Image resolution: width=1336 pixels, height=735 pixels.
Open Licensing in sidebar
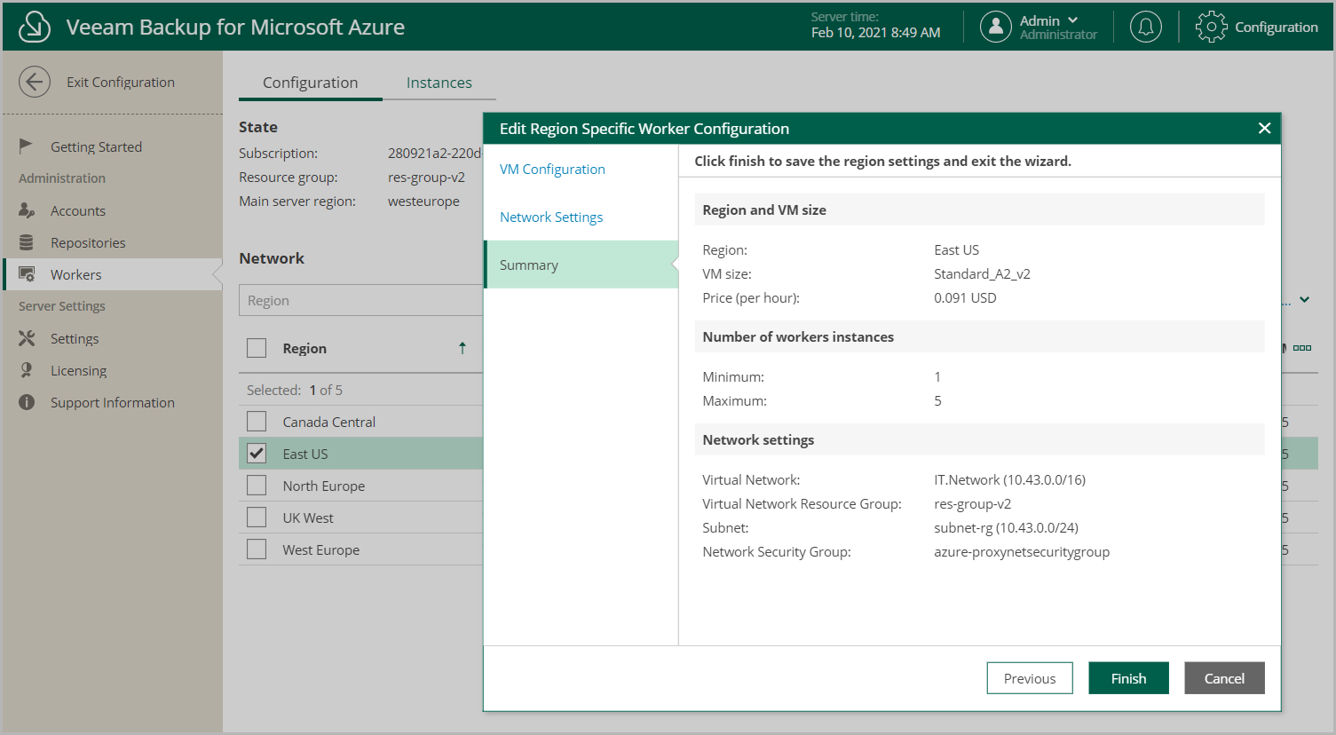pyautogui.click(x=78, y=370)
